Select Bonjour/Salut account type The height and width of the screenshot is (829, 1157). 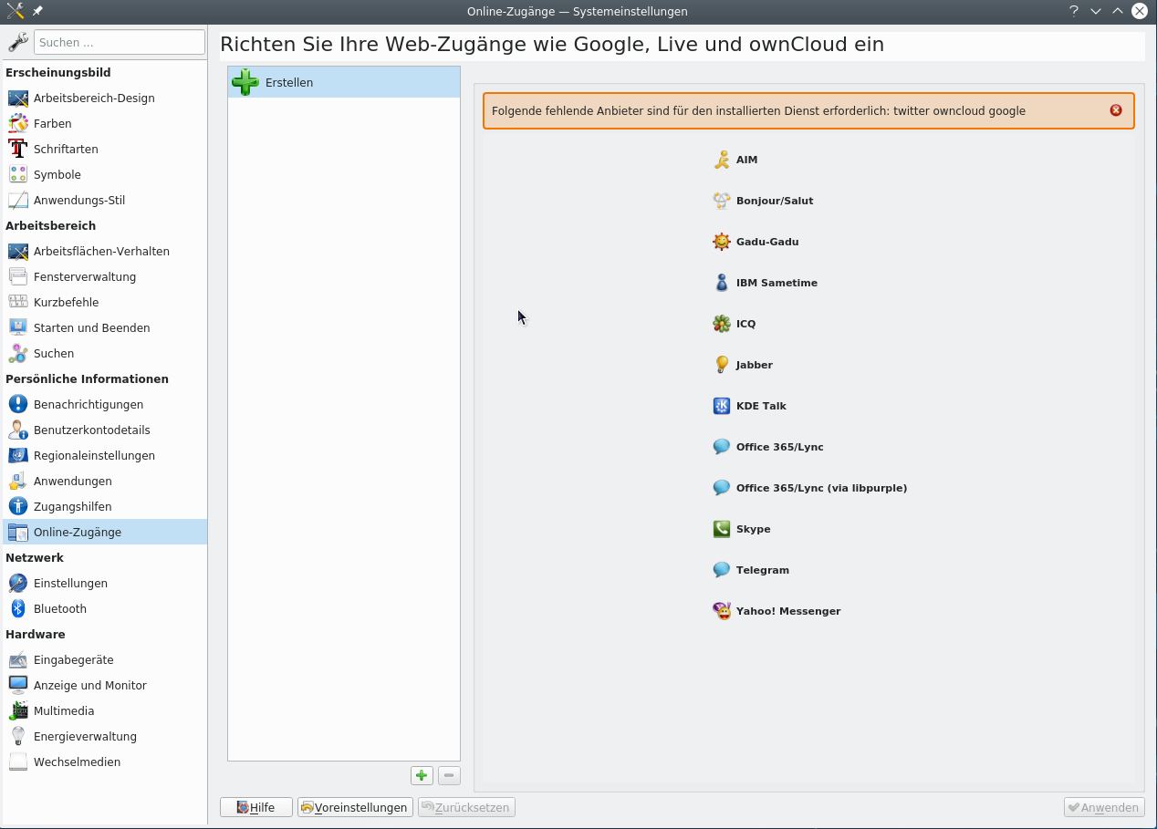click(775, 201)
